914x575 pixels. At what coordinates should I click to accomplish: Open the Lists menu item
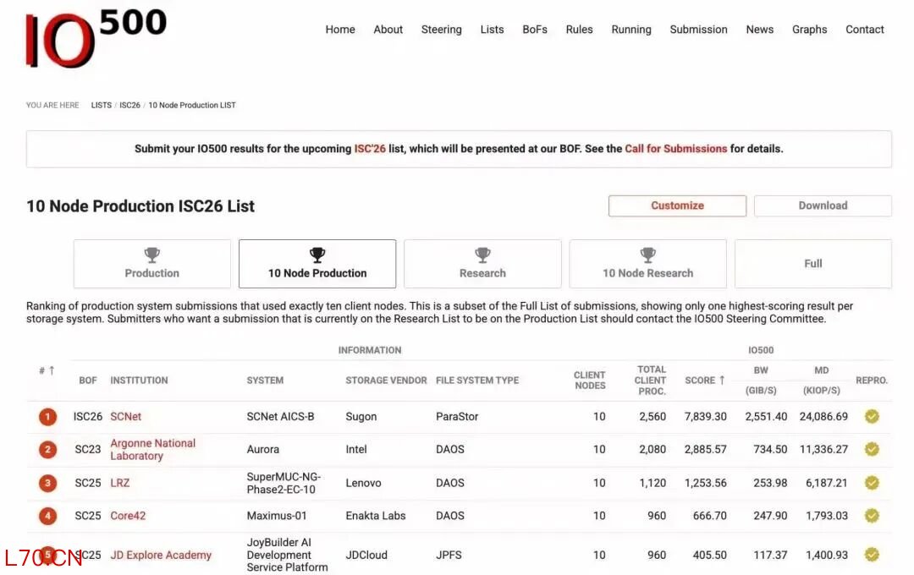pyautogui.click(x=492, y=29)
